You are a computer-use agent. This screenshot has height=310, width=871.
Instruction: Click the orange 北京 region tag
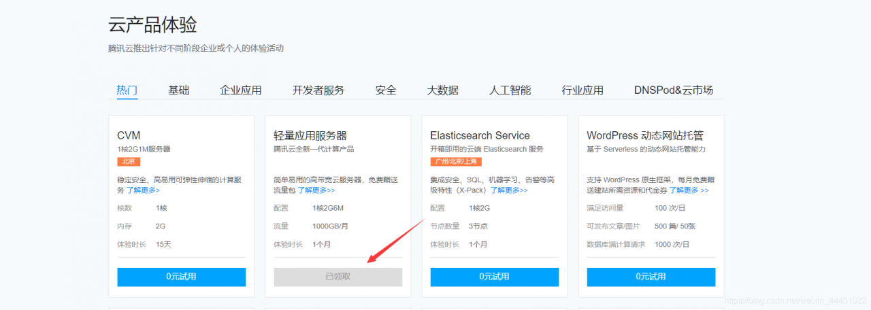[x=129, y=162]
